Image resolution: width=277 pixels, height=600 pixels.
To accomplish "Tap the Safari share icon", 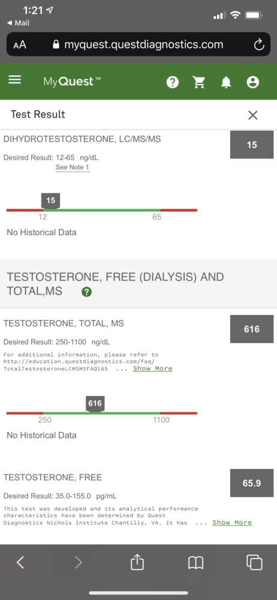I will coord(137,562).
